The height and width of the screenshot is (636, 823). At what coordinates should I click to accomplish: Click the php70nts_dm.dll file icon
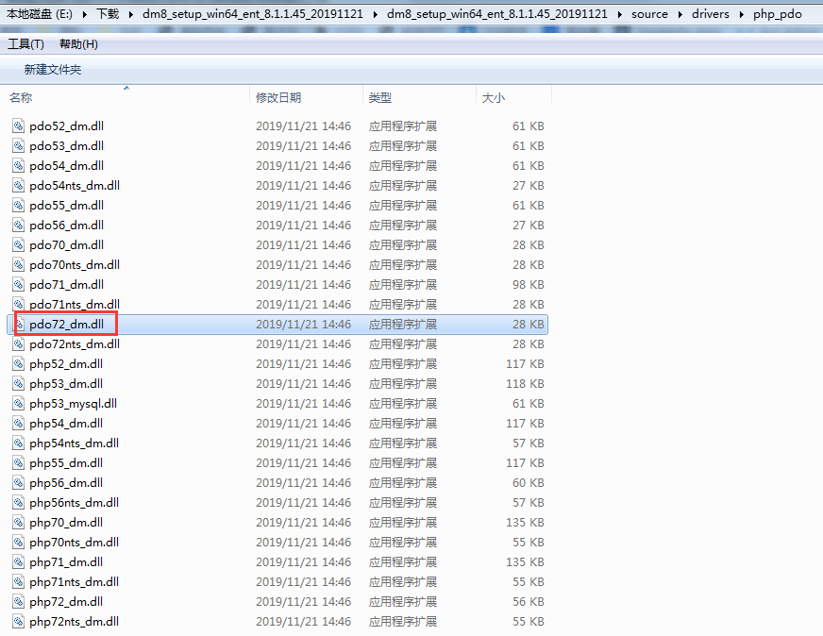[x=18, y=542]
